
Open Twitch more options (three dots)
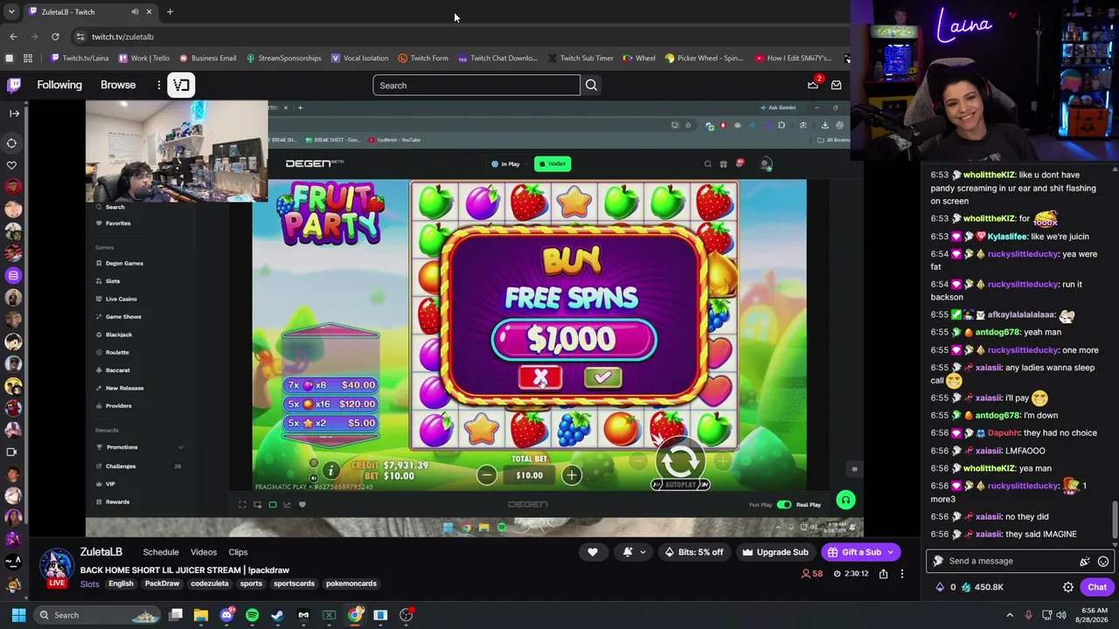point(159,85)
